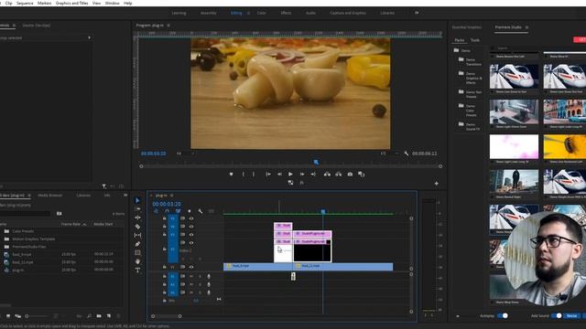Viewport: 586px width, 329px height.
Task: Add a marker from the timeline header
Action: pyautogui.click(x=190, y=211)
